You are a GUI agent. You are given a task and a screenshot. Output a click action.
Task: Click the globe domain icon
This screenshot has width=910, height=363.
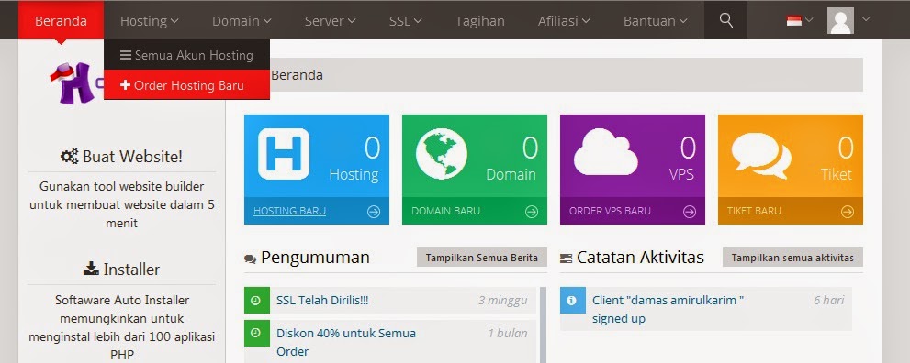(x=441, y=153)
